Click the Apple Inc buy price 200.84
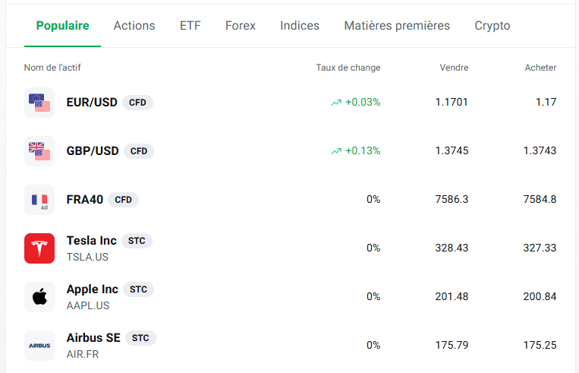 (x=540, y=297)
